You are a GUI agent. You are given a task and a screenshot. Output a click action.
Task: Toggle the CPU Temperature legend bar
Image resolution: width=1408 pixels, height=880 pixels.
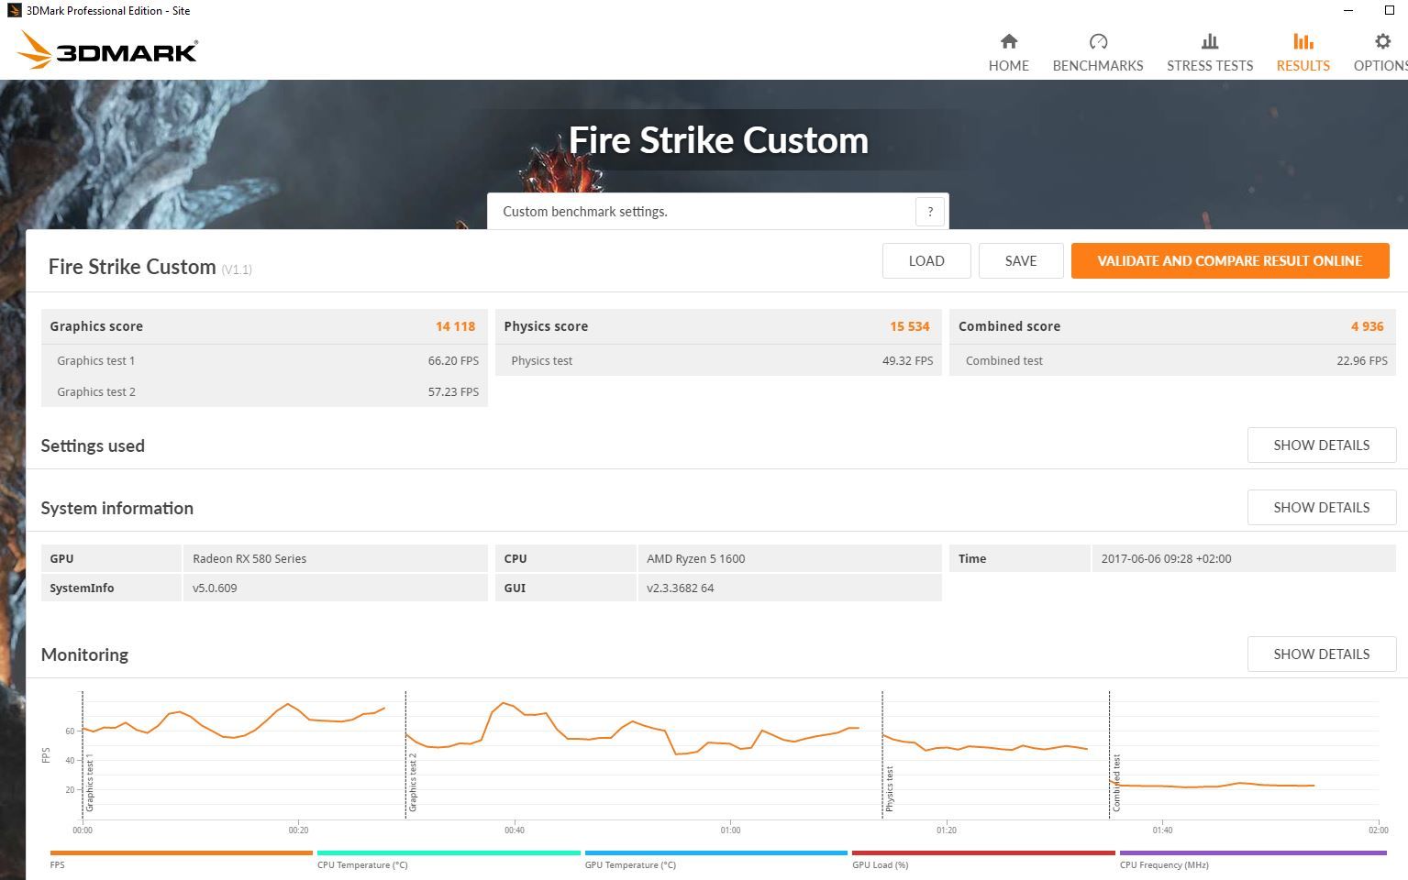(x=449, y=853)
